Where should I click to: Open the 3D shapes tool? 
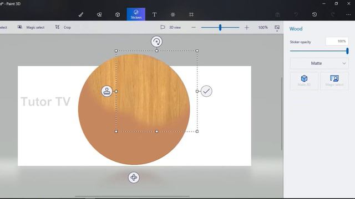[x=118, y=15]
